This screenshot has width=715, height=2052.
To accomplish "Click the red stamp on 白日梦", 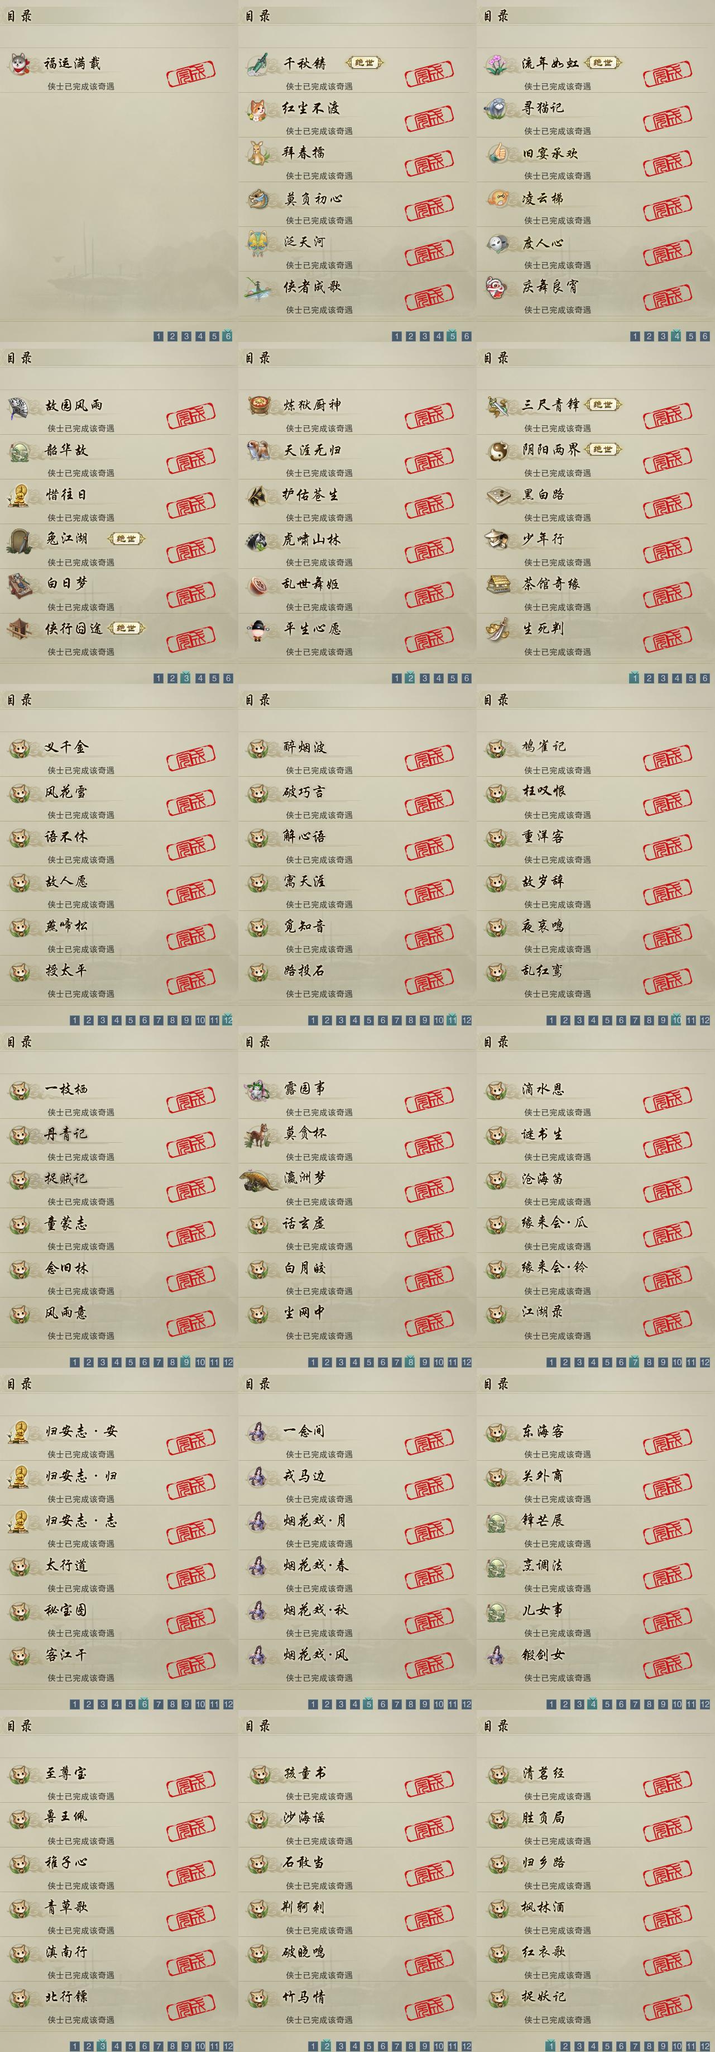I will click(x=191, y=593).
